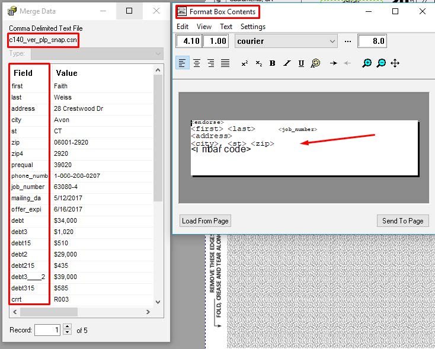The image size is (435, 349).
Task: Open the Settings menu
Action: click(252, 27)
